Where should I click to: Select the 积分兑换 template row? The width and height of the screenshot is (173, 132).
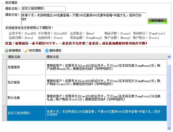point(26,98)
